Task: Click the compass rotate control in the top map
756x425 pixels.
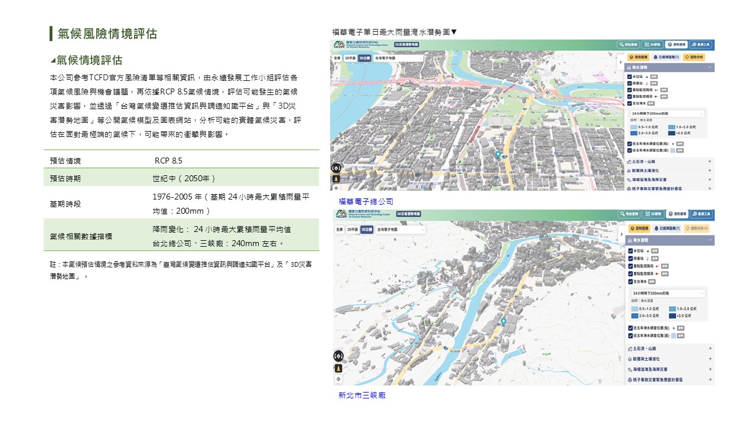Action: [x=337, y=168]
